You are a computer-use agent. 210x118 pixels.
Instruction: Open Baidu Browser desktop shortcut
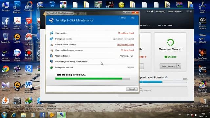click(17, 55)
